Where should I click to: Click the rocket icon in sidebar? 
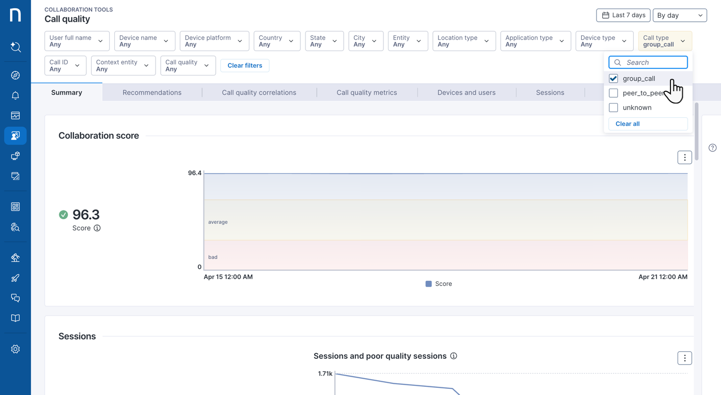[x=15, y=278]
